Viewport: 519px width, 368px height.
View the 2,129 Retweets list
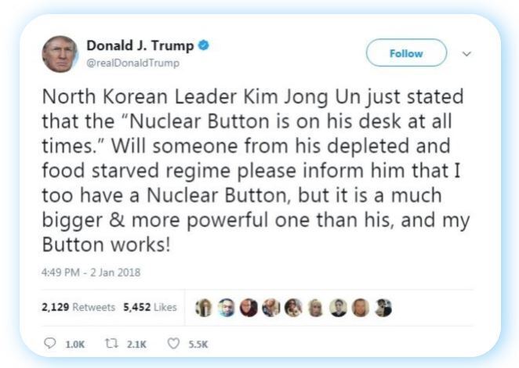pyautogui.click(x=78, y=307)
